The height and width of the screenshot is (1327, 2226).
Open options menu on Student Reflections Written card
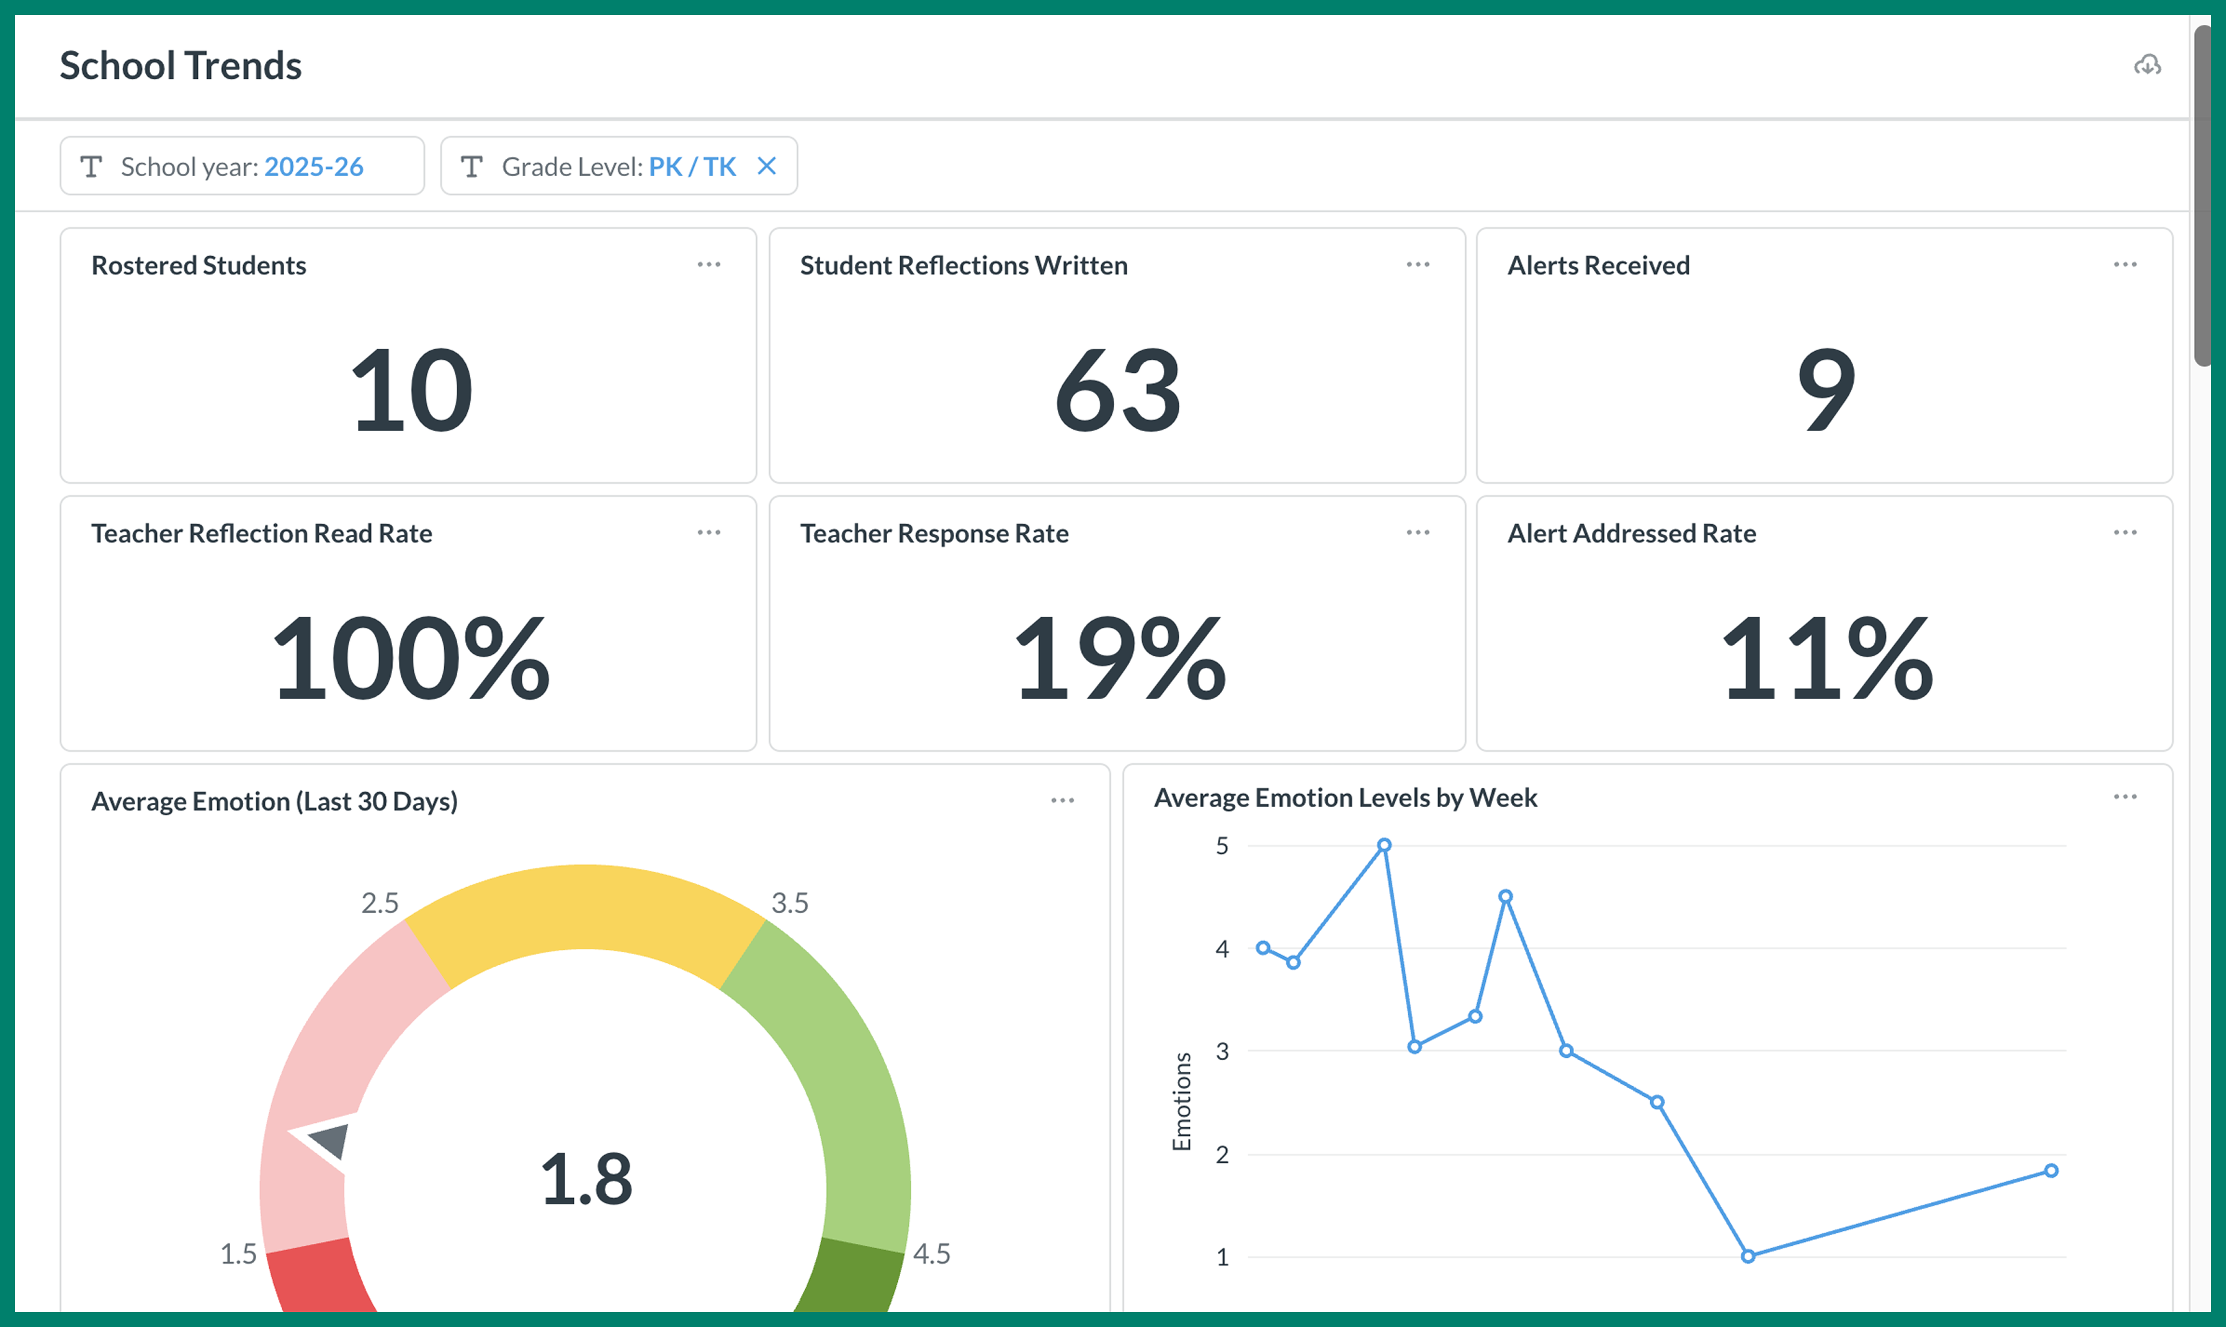[1418, 264]
